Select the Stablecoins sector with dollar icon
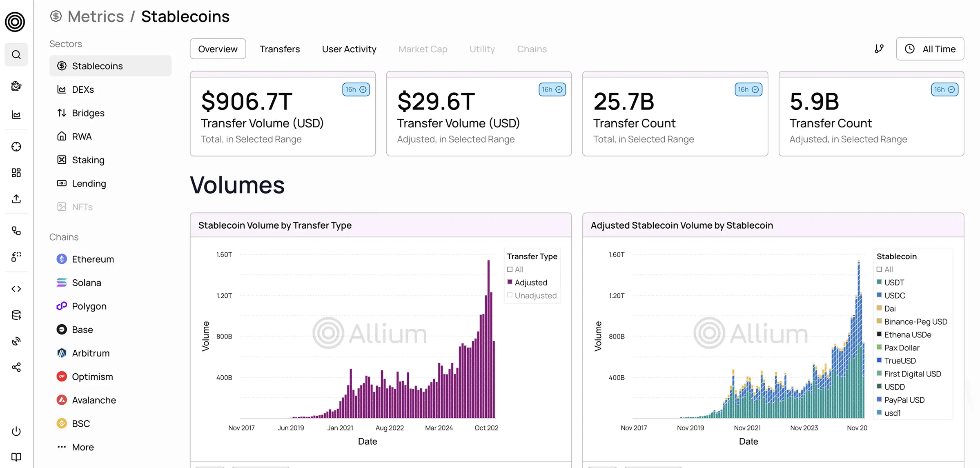Image resolution: width=980 pixels, height=468 pixels. tap(97, 66)
